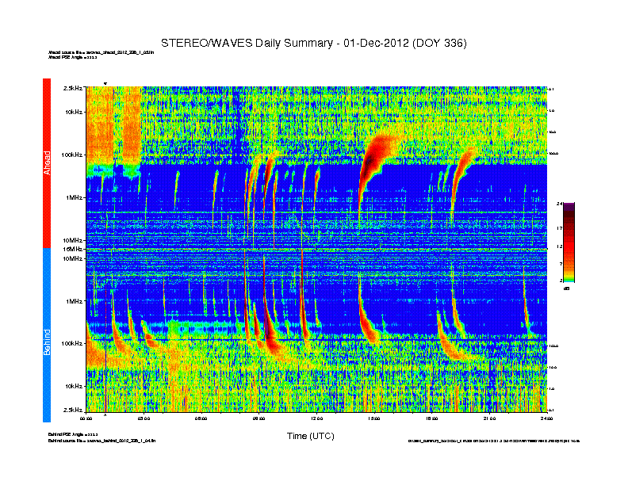Click the red 12 dB region of the colorbar
Screen dimensions: 628x485
coord(569,246)
